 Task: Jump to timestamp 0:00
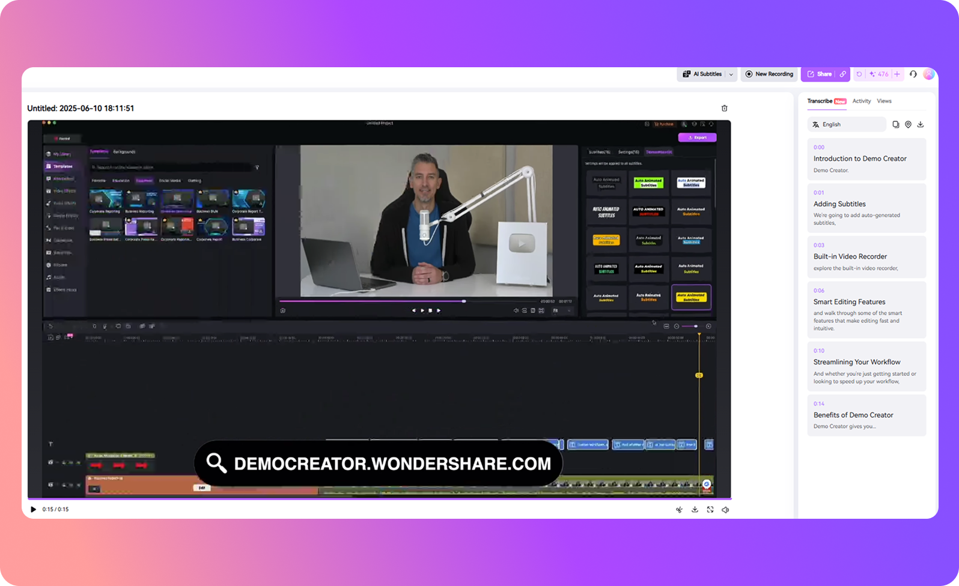tap(819, 147)
